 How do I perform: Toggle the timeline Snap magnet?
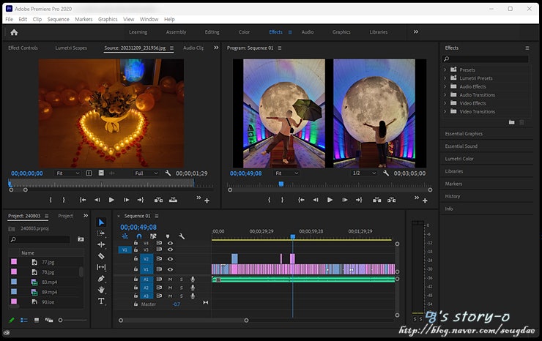138,236
